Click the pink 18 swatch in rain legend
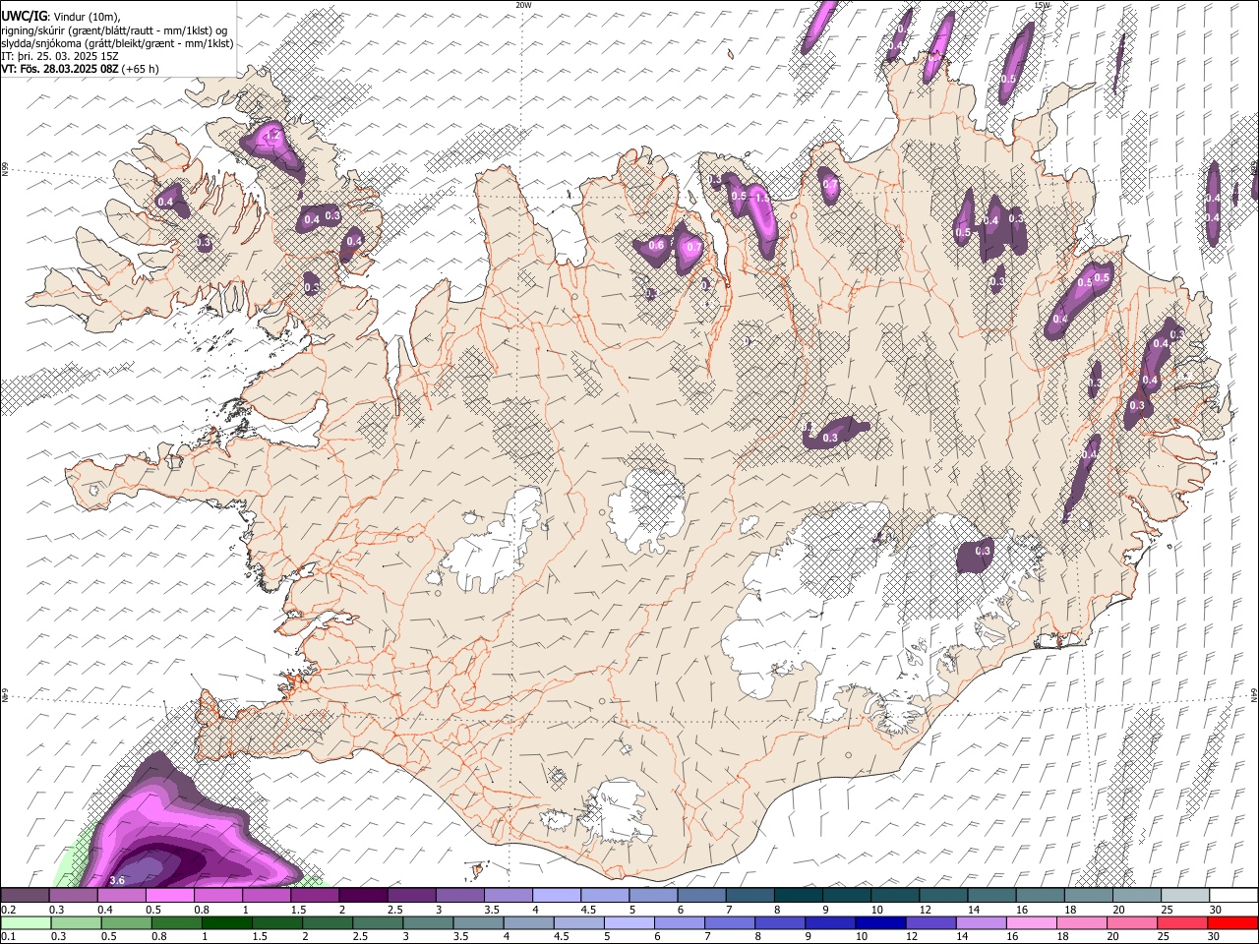This screenshot has width=1259, height=944. click(1082, 923)
